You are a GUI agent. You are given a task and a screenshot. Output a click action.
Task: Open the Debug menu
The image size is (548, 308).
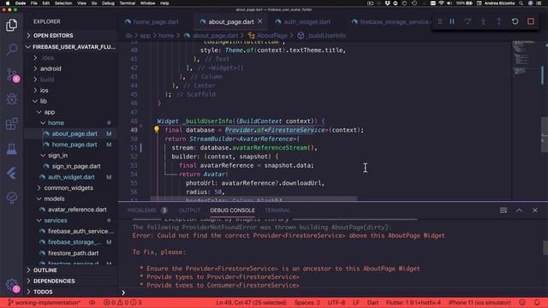click(108, 3)
